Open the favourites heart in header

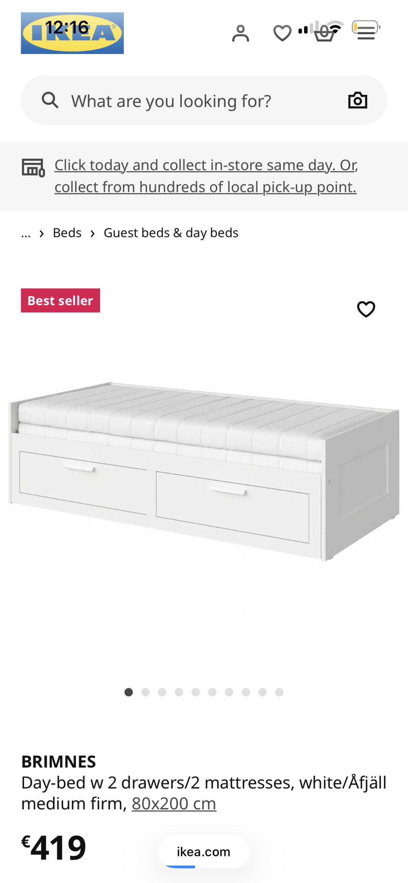pyautogui.click(x=282, y=33)
